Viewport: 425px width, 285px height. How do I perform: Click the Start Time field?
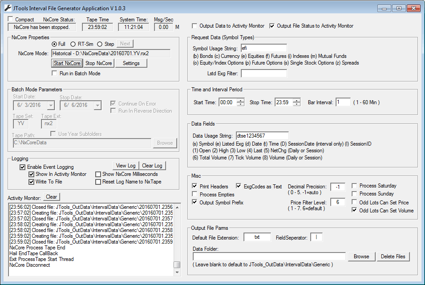228,102
